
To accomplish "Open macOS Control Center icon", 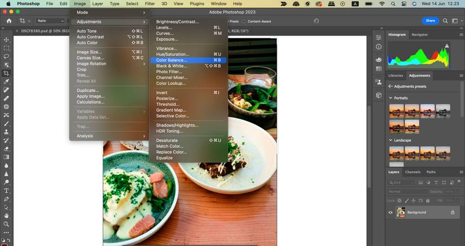I will tap(404, 4).
